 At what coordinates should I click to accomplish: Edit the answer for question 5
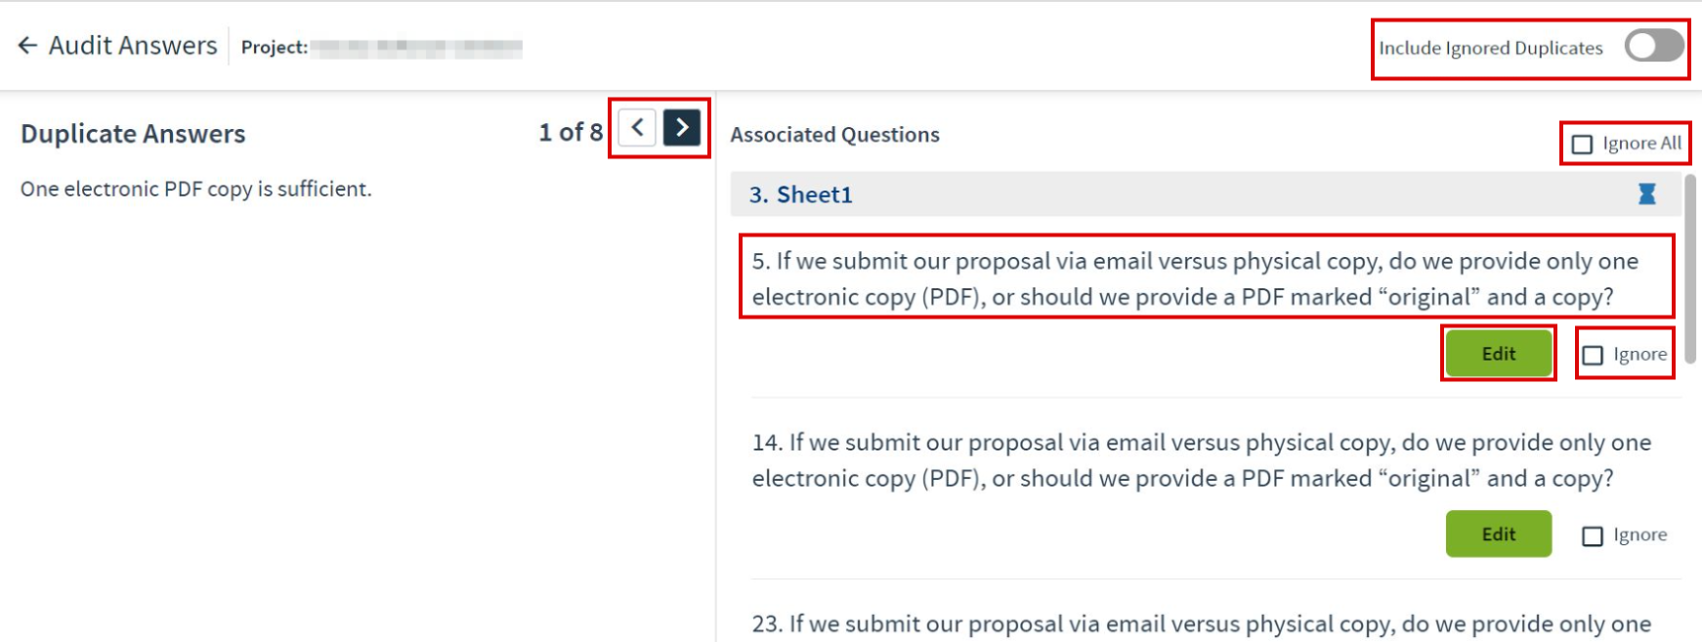click(x=1499, y=354)
